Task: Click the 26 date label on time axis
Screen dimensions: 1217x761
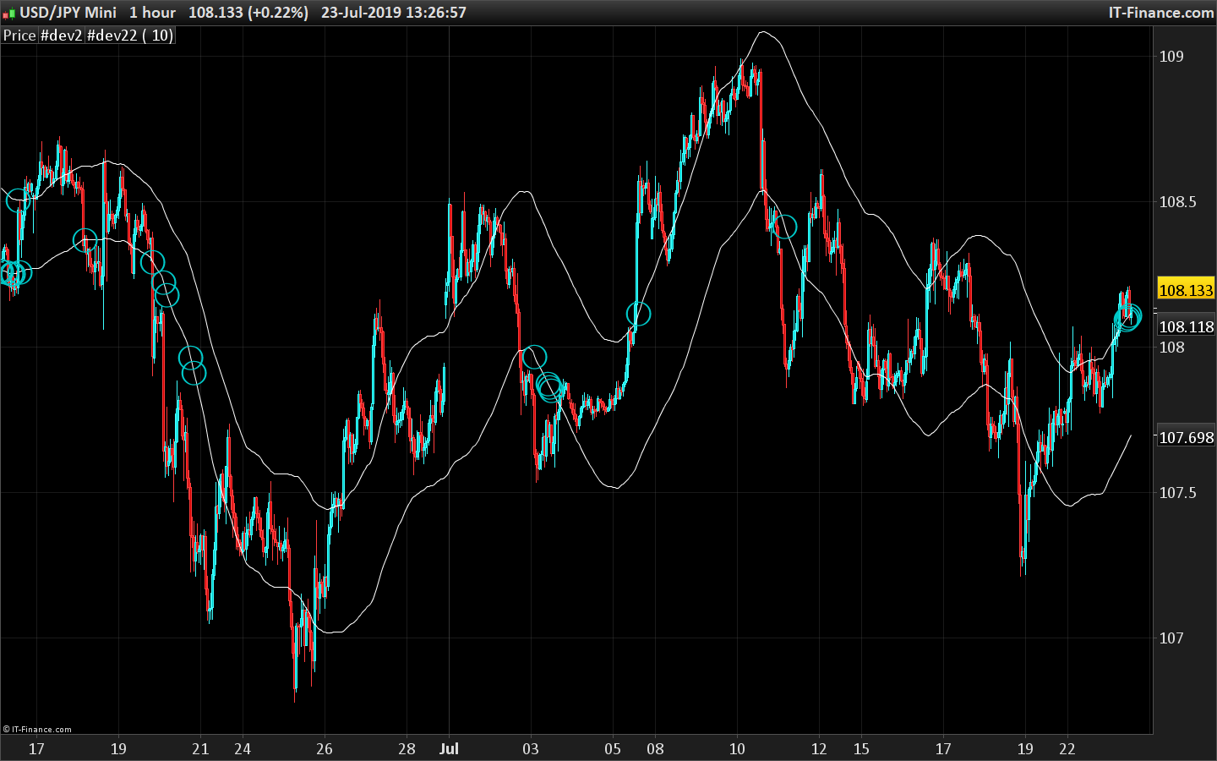Action: pyautogui.click(x=325, y=748)
